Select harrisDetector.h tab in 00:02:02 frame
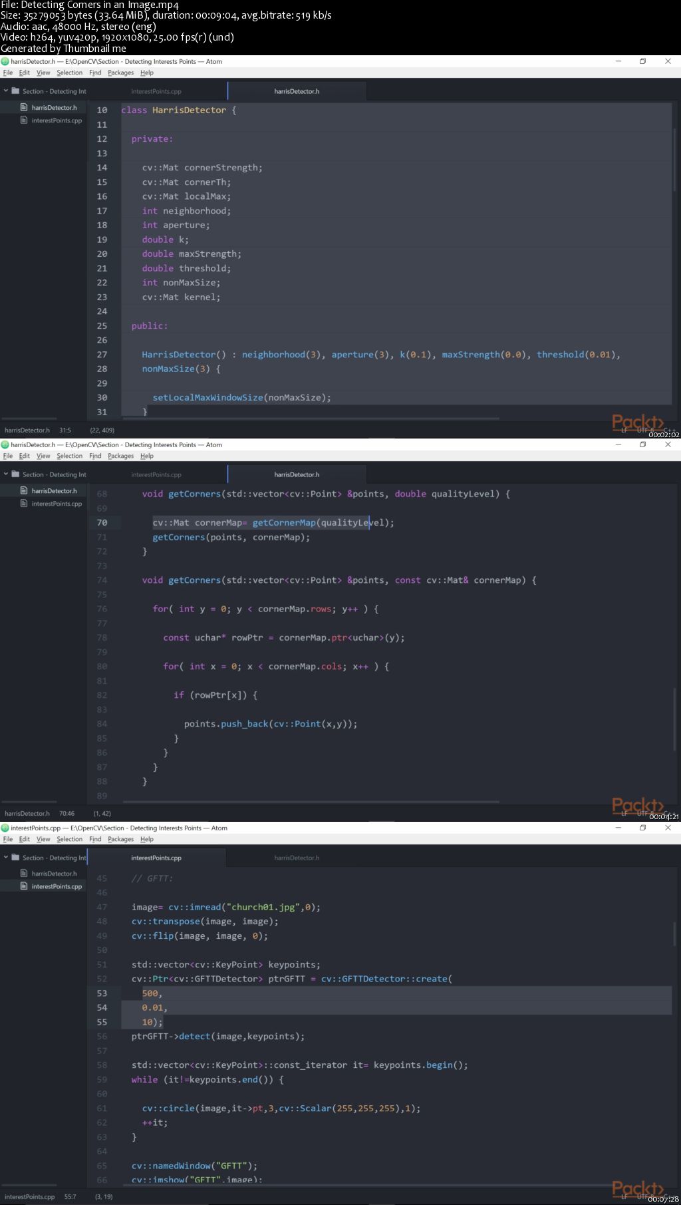Screen dimensions: 681x1205 [x=297, y=91]
